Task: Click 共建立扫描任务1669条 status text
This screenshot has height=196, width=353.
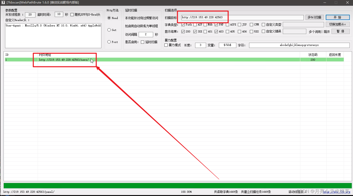Action: click(x=256, y=192)
